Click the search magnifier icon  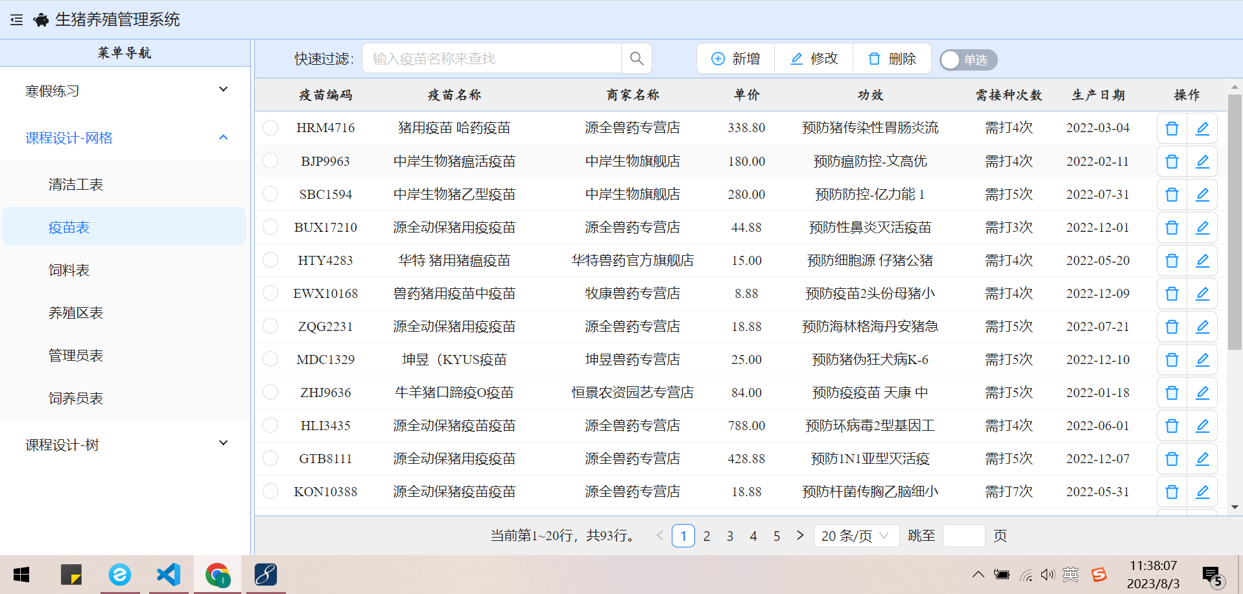637,59
